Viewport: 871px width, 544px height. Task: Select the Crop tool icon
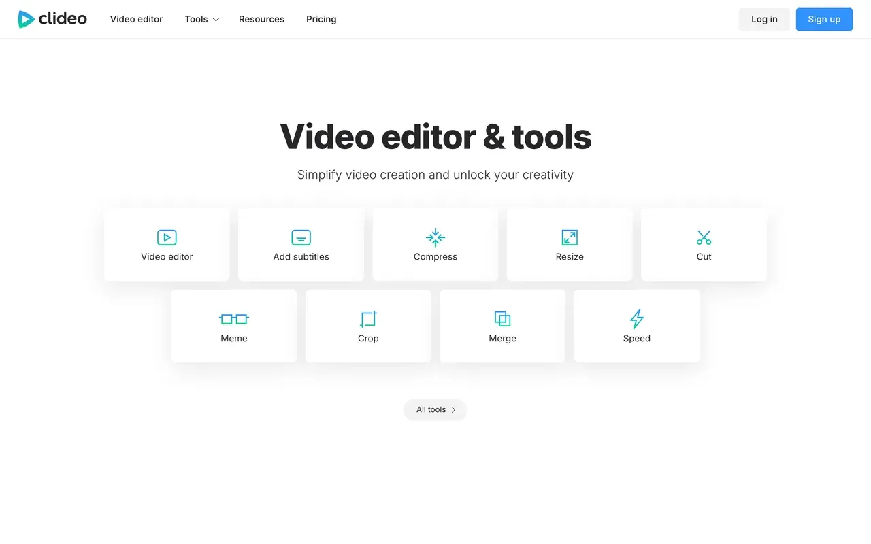pos(368,319)
